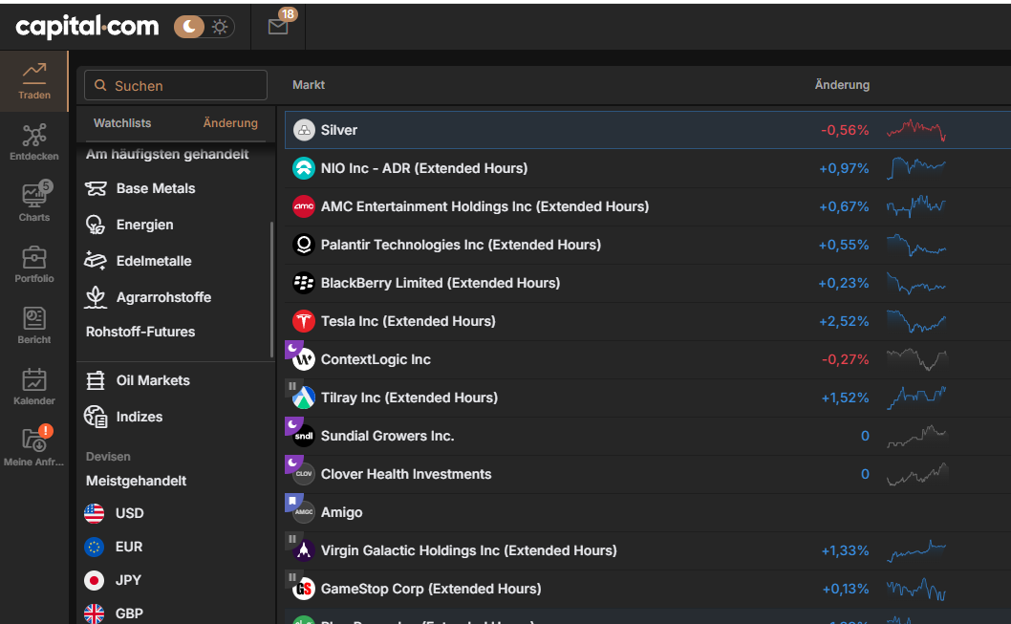Open the Bericht section
The width and height of the screenshot is (1011, 624).
pos(34,326)
